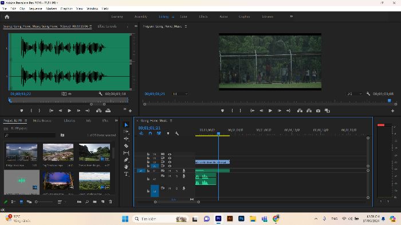Select the Hand tool

pos(126,167)
